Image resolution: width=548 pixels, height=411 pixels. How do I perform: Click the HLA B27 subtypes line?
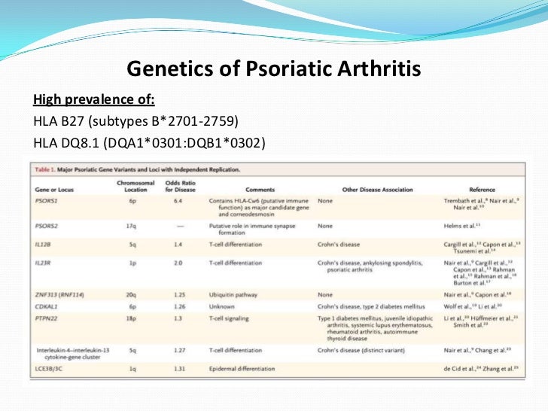tap(135, 121)
